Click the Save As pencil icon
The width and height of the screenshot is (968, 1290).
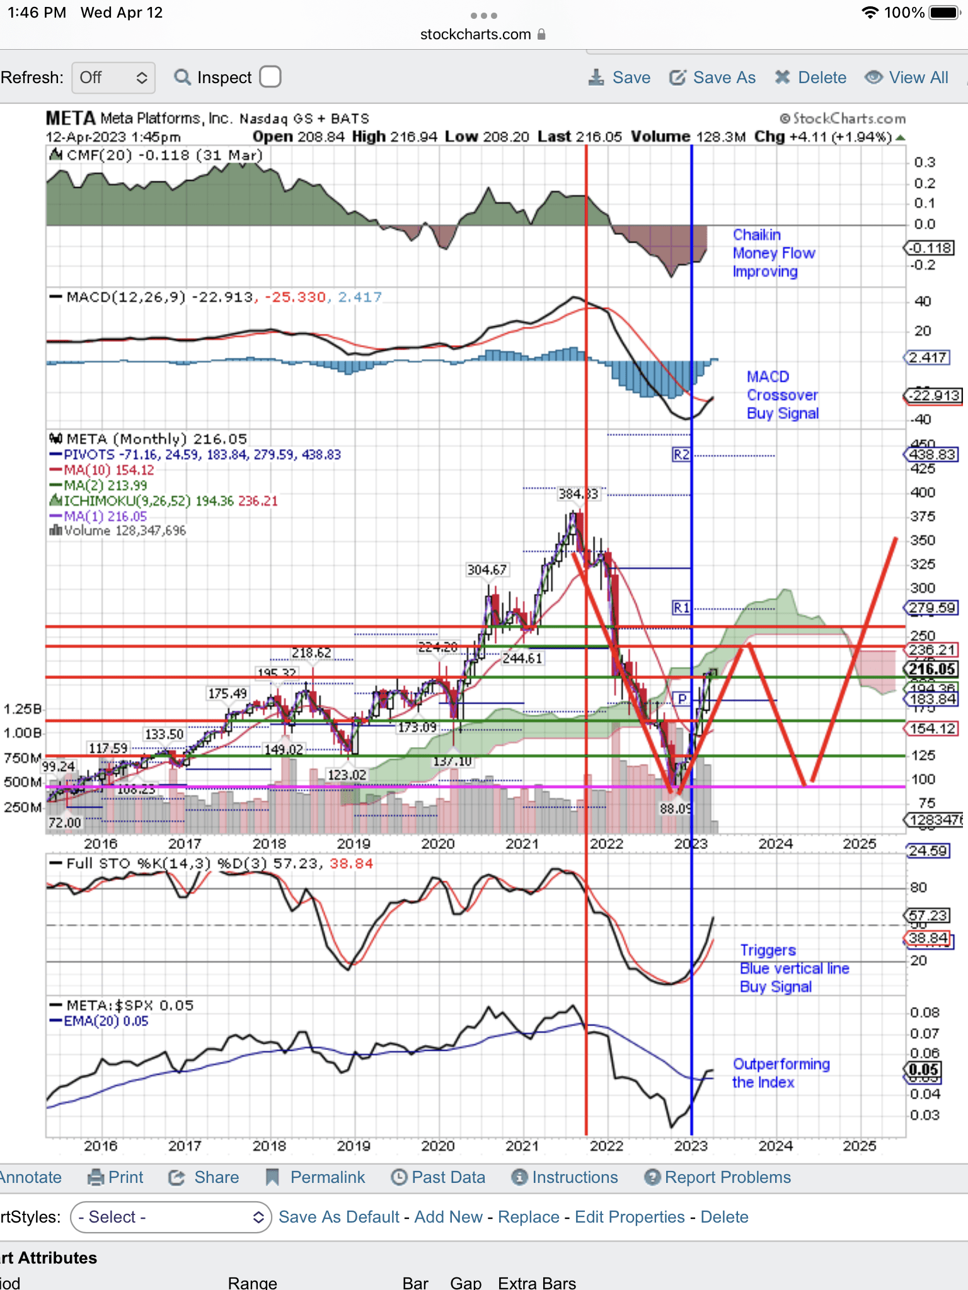677,77
